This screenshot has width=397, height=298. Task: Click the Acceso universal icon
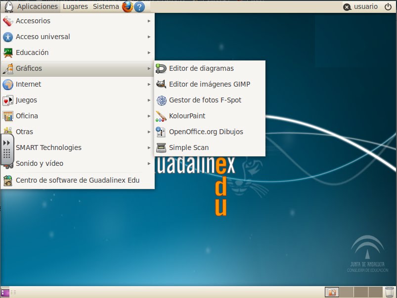coord(8,37)
